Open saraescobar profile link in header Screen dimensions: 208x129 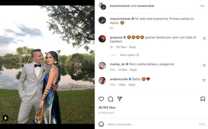pos(144,6)
